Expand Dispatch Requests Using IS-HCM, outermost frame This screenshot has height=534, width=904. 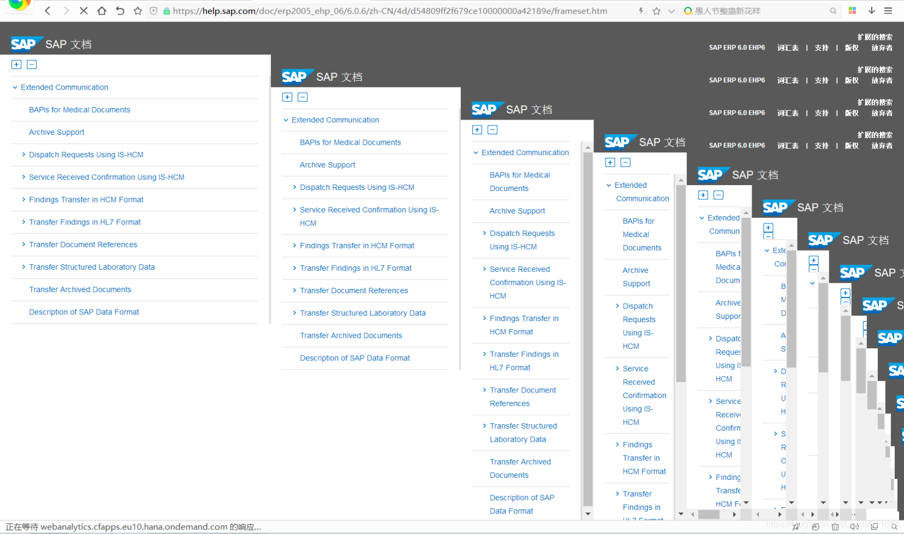[x=23, y=155]
